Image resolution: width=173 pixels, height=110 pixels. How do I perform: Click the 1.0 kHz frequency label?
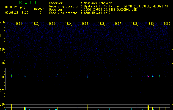2,50
